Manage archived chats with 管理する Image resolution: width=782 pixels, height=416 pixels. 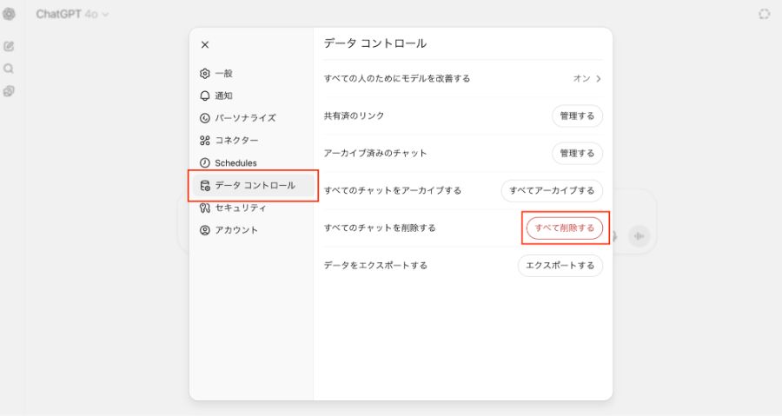pyautogui.click(x=577, y=154)
